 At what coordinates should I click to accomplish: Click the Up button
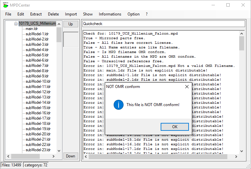point(71,24)
